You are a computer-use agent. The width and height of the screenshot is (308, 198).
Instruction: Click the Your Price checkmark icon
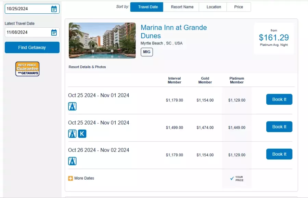click(232, 179)
